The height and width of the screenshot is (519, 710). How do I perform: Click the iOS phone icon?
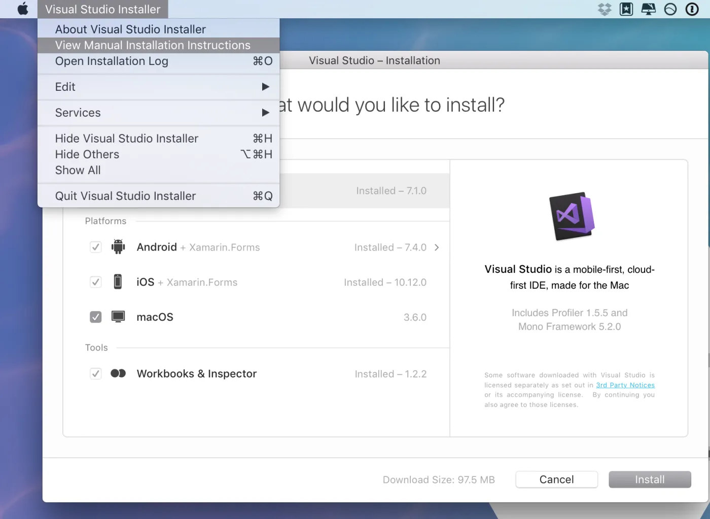click(118, 282)
